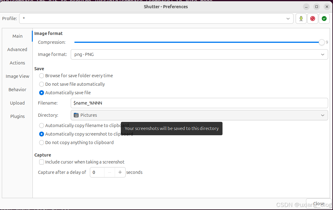Decrease capture delay with minus button

pyautogui.click(x=110, y=172)
